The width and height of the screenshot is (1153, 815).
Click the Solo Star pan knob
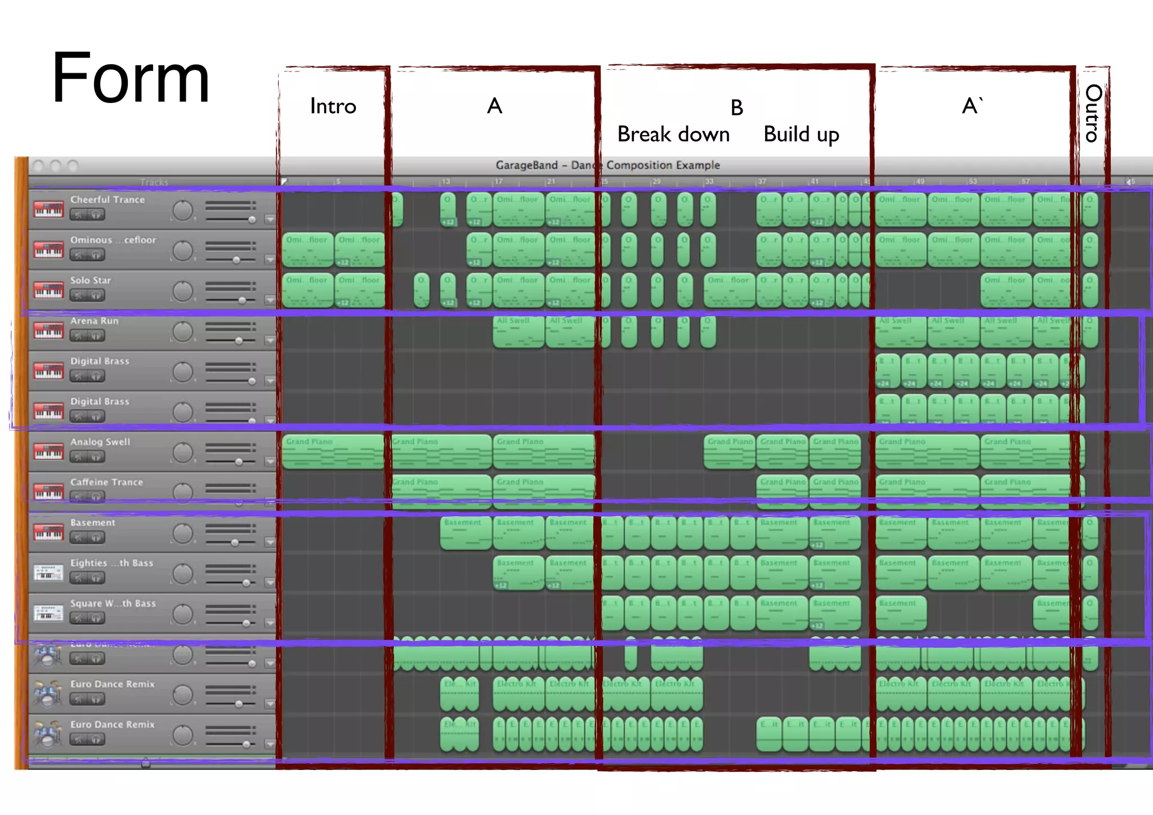[182, 291]
